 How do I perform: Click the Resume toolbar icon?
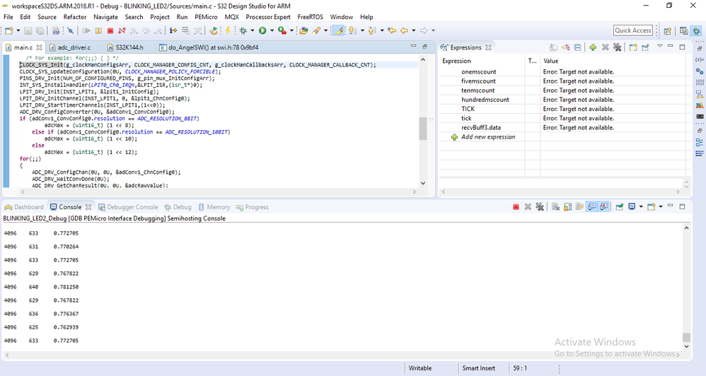pos(86,30)
